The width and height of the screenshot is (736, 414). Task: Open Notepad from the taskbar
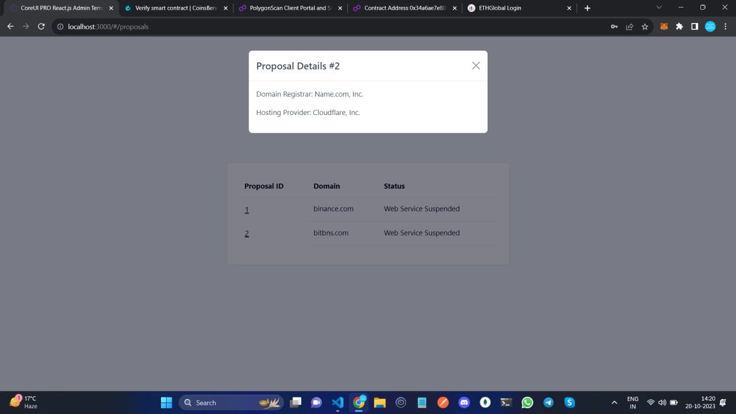422,402
